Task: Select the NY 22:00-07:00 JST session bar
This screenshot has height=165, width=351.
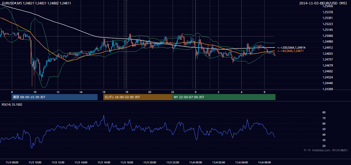Action: tap(224, 97)
